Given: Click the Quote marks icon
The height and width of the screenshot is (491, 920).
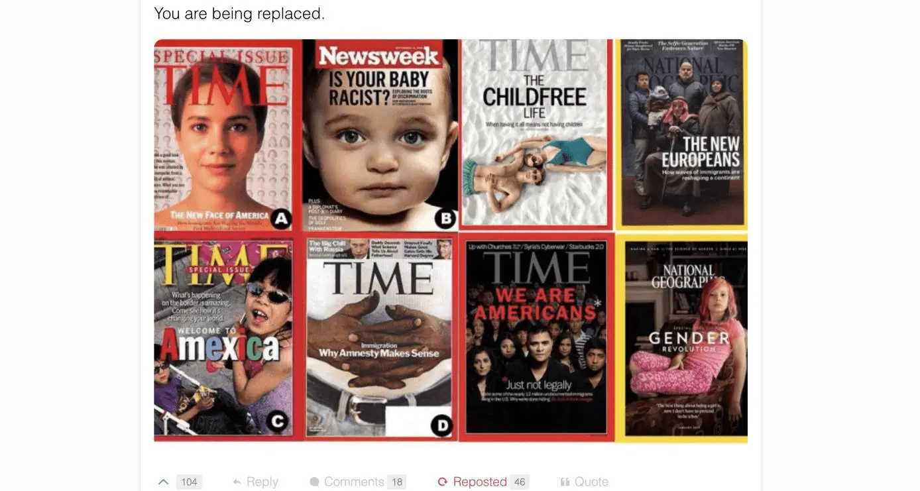Looking at the screenshot, I should tap(565, 482).
